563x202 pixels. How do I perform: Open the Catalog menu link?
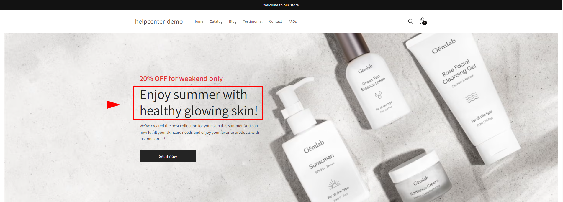(216, 21)
